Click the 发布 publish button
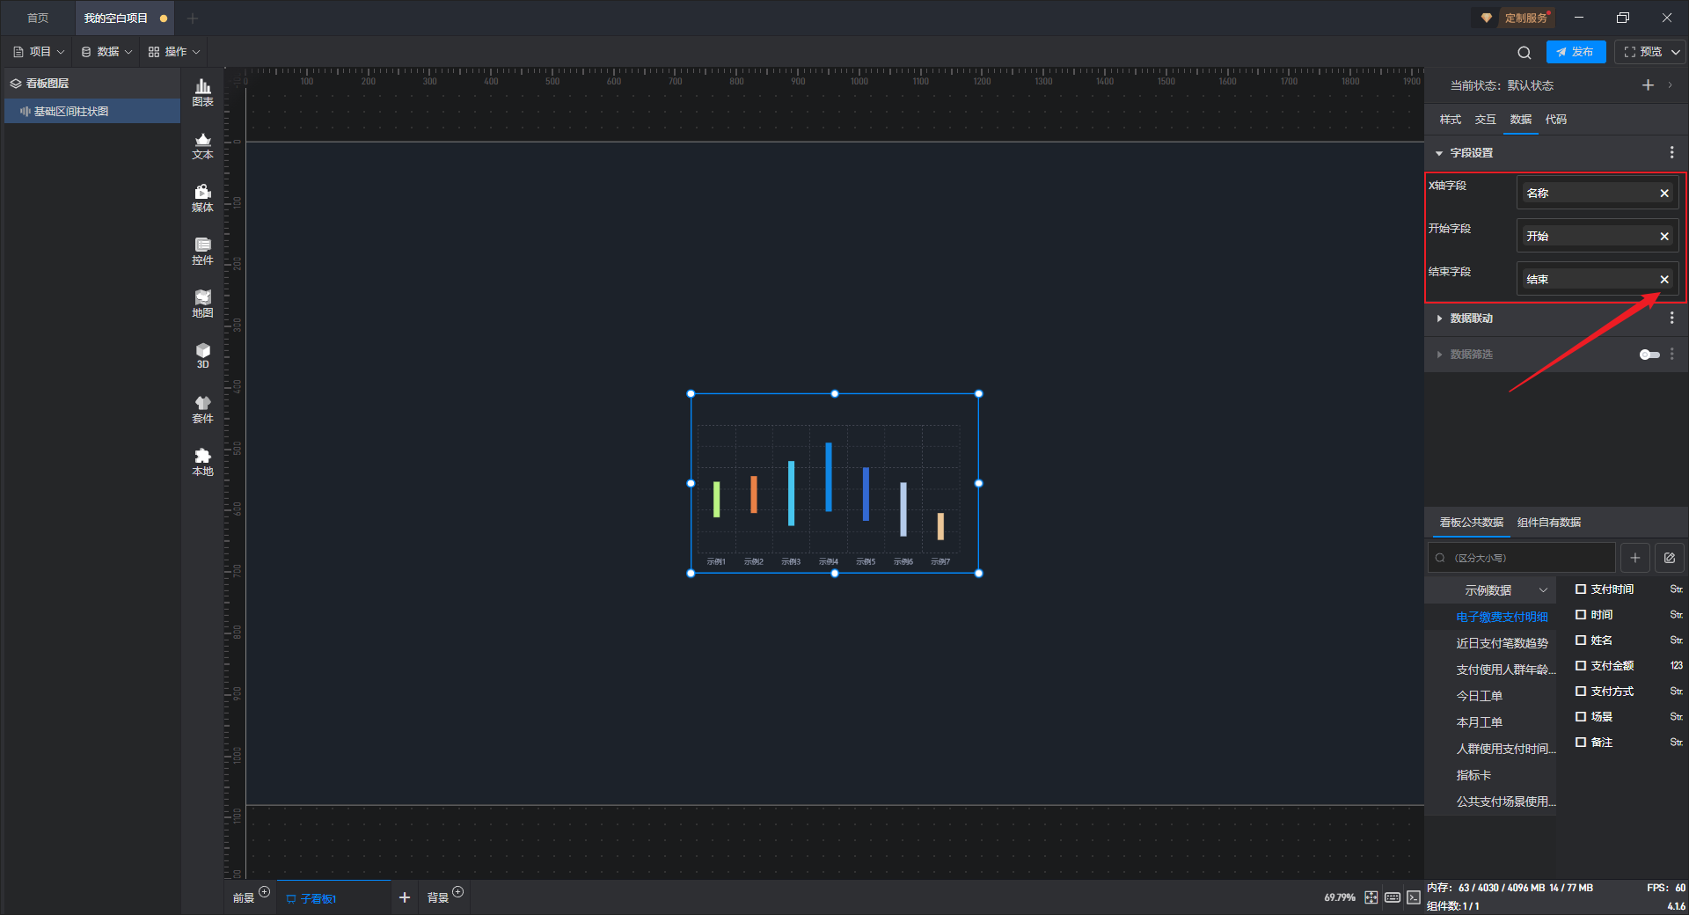 pyautogui.click(x=1576, y=52)
